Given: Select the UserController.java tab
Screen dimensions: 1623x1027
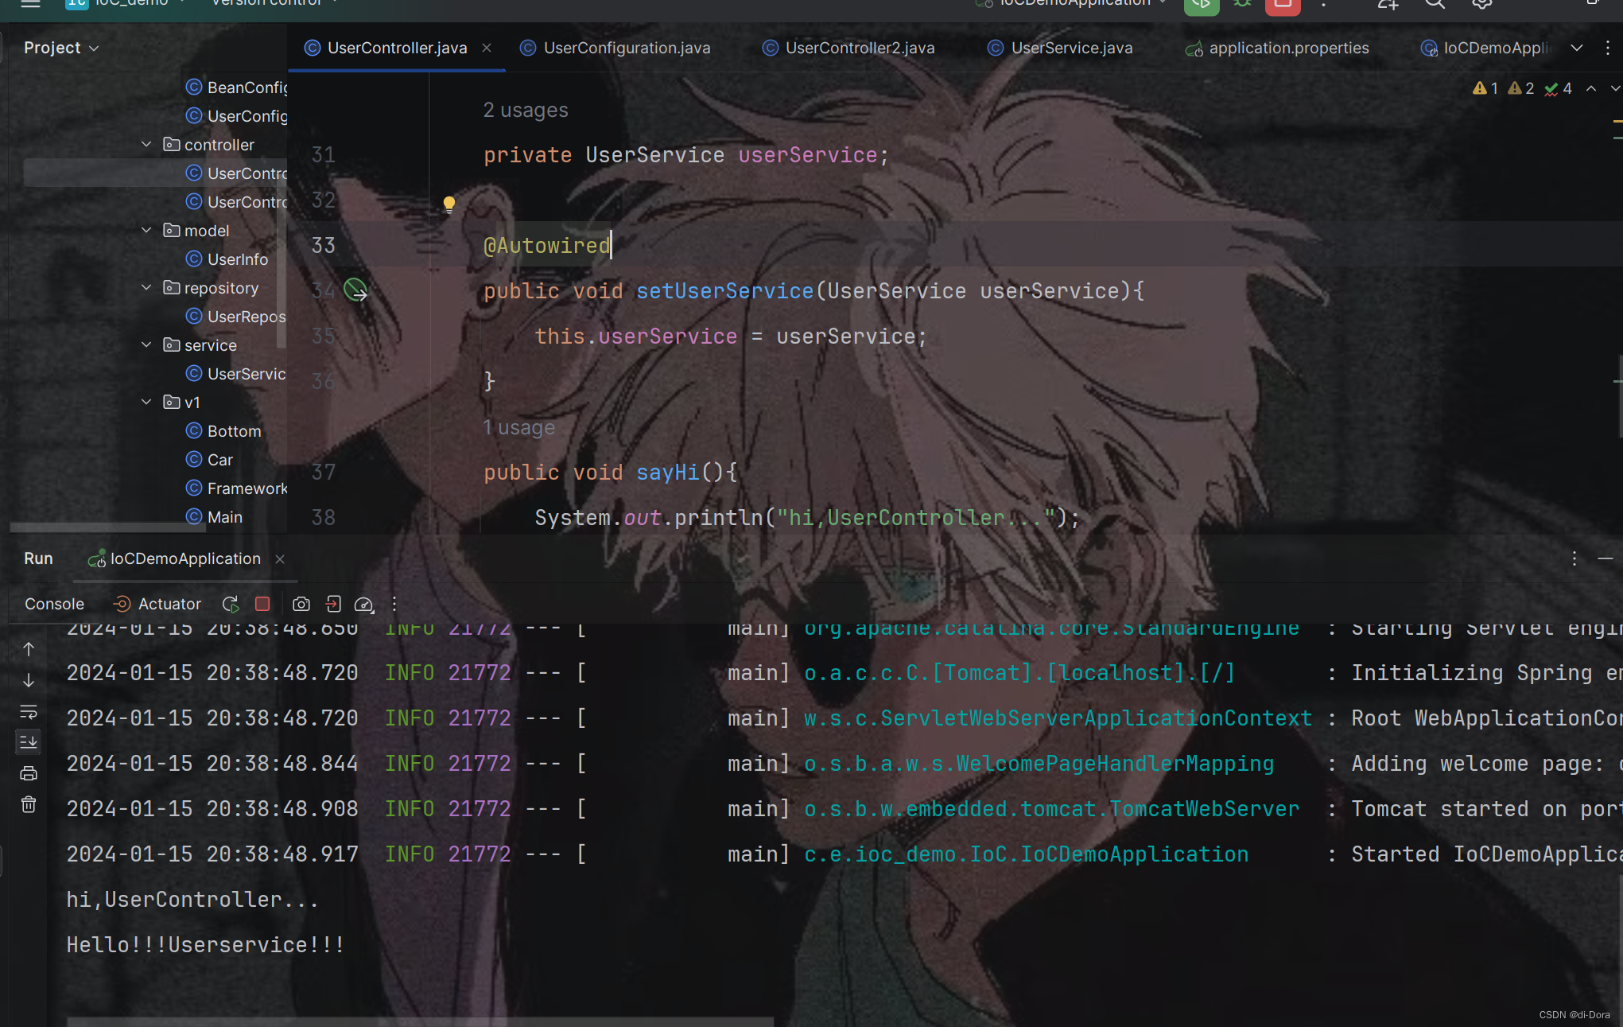Looking at the screenshot, I should coord(397,48).
